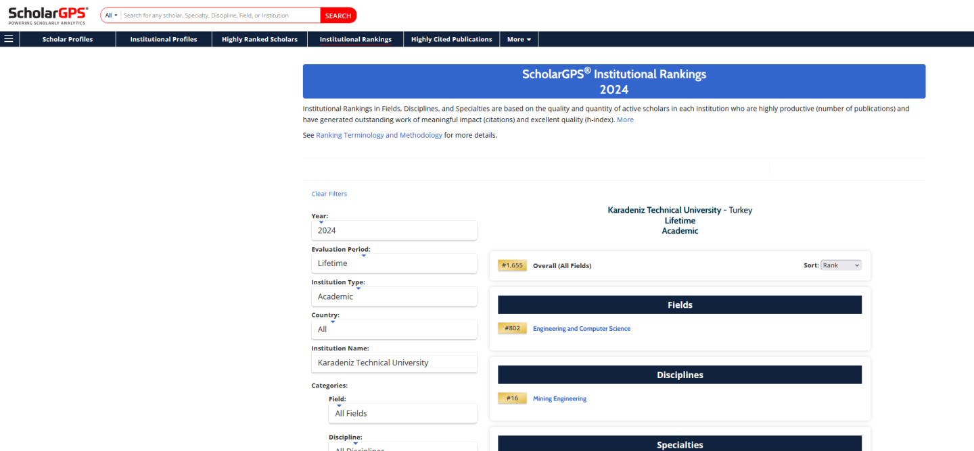This screenshot has height=451, width=974.
Task: Click the More link after the description
Action: (625, 120)
